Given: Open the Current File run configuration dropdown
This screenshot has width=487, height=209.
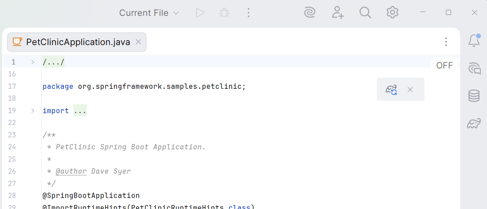Looking at the screenshot, I should (x=149, y=13).
